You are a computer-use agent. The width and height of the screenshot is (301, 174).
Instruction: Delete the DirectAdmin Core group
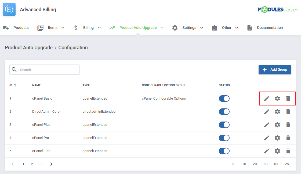click(x=288, y=112)
